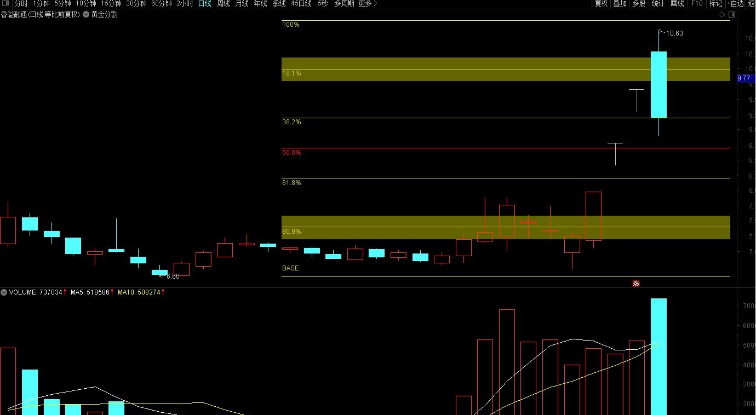Switch to the 45日线 period

pyautogui.click(x=301, y=3)
